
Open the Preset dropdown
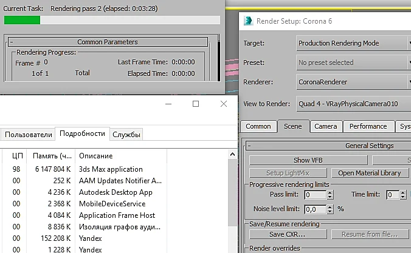point(354,62)
